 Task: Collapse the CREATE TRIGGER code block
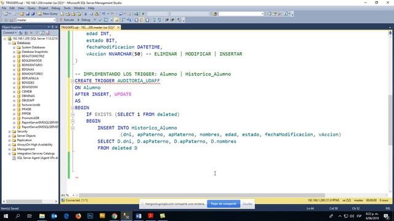tap(73, 81)
